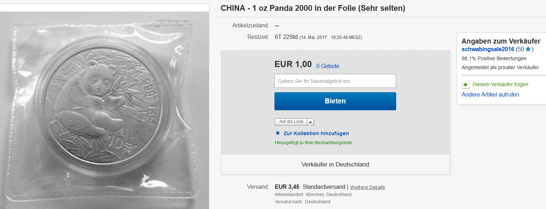Open the dropdown arrow next to Auf die Liste
This screenshot has width=546, height=209.
(x=310, y=122)
